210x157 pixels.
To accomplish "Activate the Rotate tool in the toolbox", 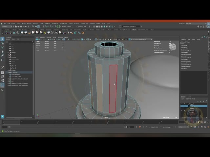I will [2, 55].
